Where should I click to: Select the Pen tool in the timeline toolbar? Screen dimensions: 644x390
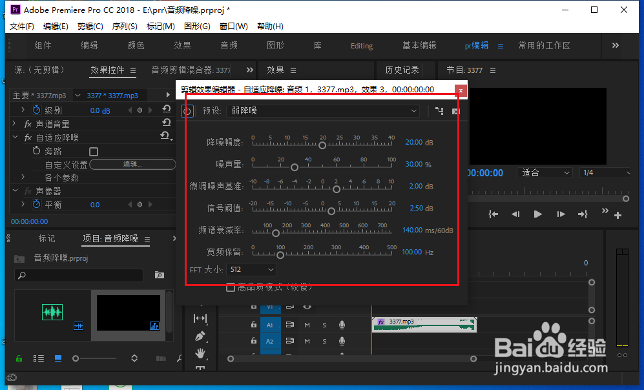[x=200, y=336]
